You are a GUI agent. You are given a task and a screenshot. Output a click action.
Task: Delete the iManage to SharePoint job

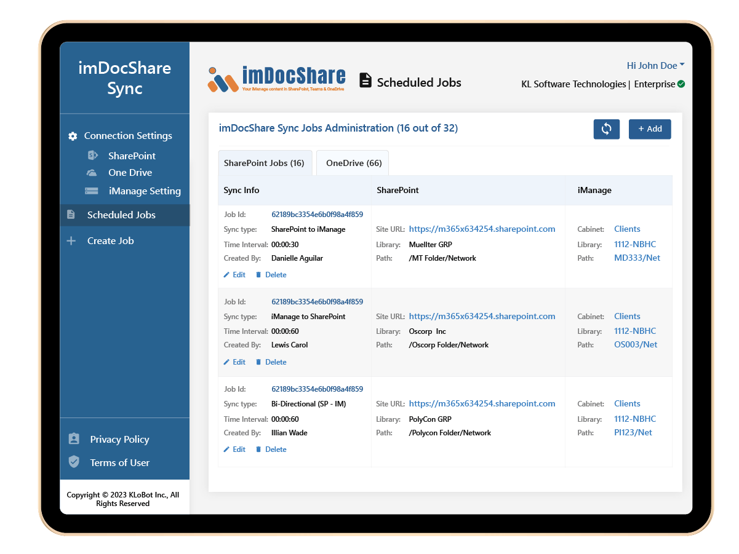pos(271,362)
